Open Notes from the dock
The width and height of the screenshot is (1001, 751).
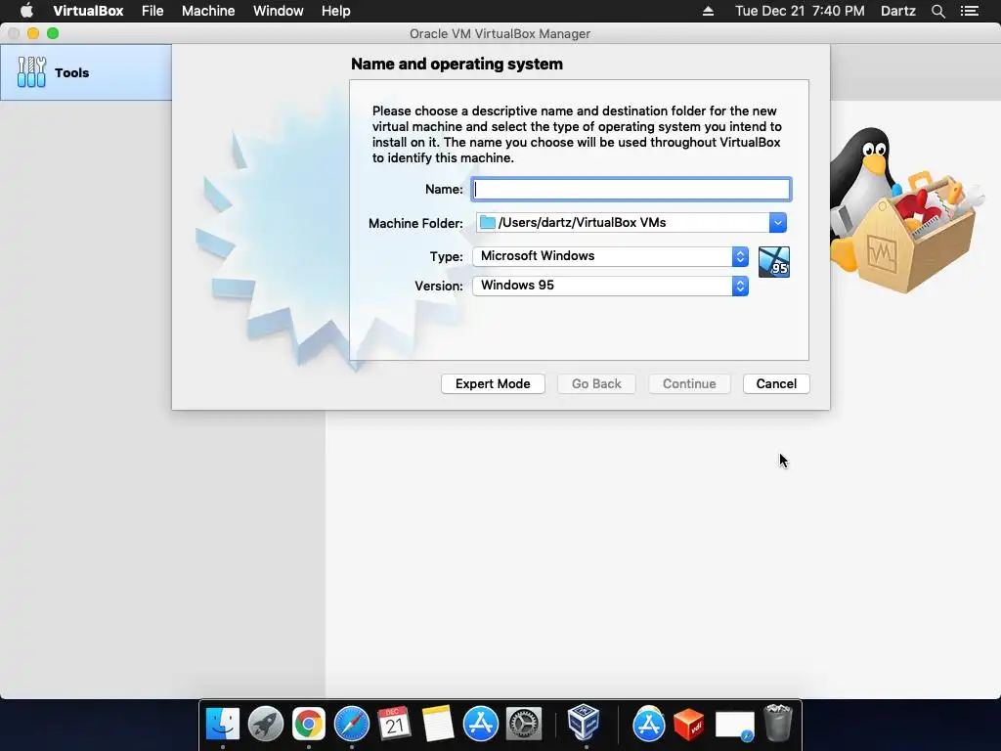[437, 724]
